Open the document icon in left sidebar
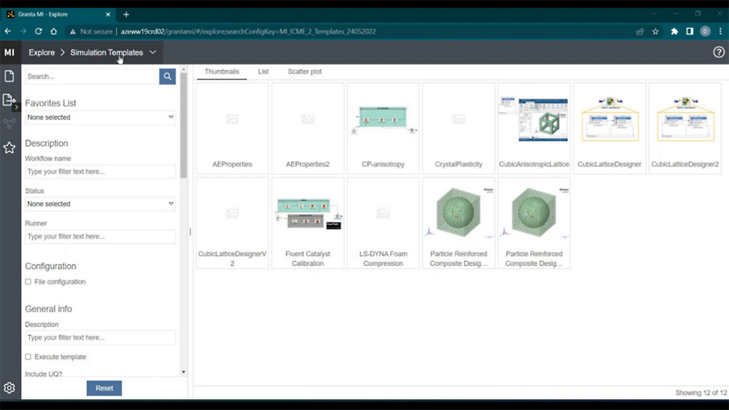729x410 pixels. tap(9, 76)
